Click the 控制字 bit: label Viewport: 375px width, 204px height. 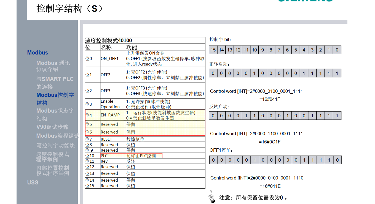220,39
